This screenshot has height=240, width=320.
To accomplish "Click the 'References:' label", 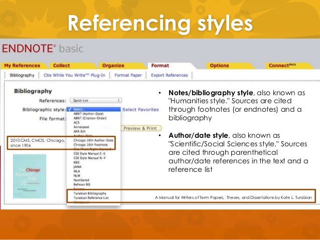I will pos(53,101).
